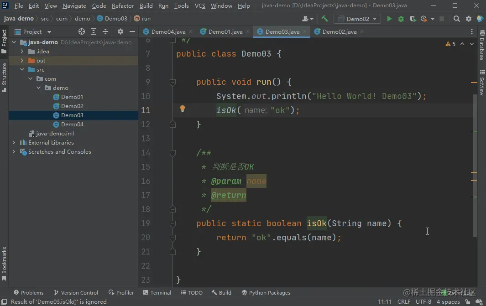The image size is (486, 306).
Task: Open editor tabs more options menu
Action: pyautogui.click(x=472, y=31)
